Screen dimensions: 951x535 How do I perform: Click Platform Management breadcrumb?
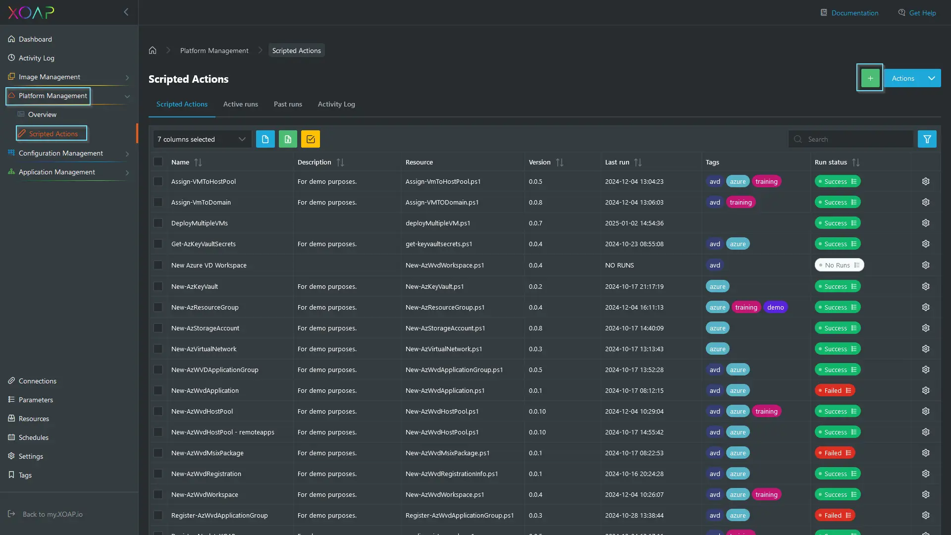click(x=214, y=51)
